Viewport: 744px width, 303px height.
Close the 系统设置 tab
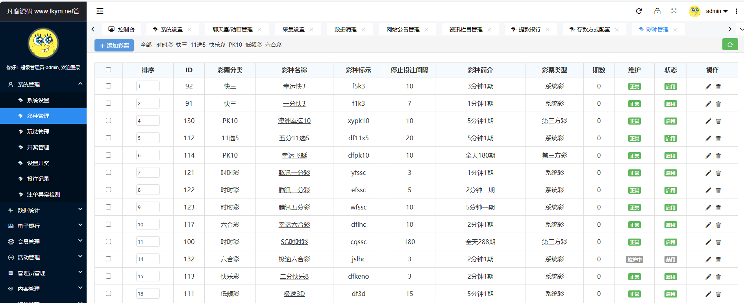click(189, 29)
